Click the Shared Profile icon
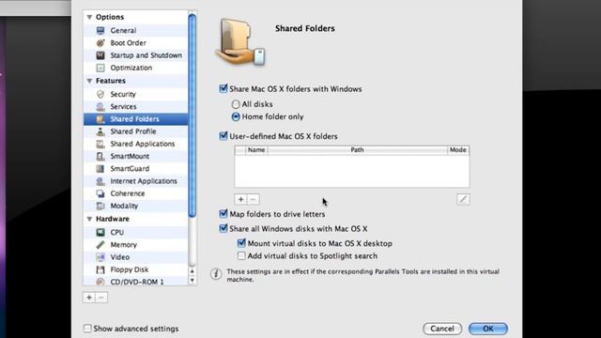The width and height of the screenshot is (601, 338). click(x=100, y=131)
